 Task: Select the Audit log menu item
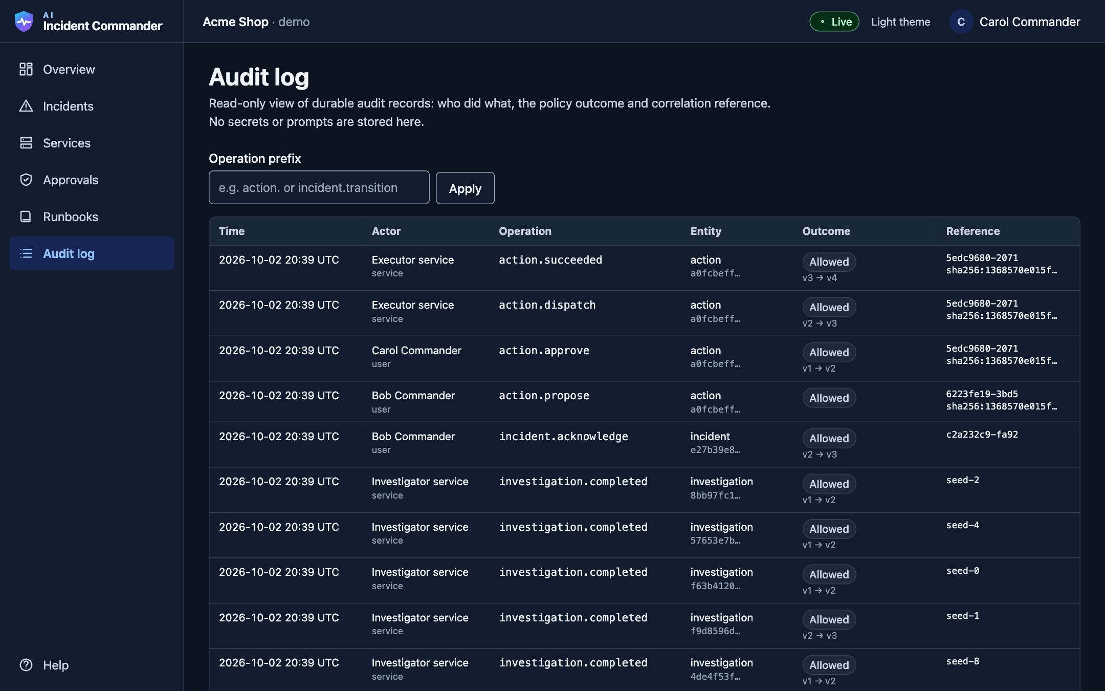(x=92, y=253)
